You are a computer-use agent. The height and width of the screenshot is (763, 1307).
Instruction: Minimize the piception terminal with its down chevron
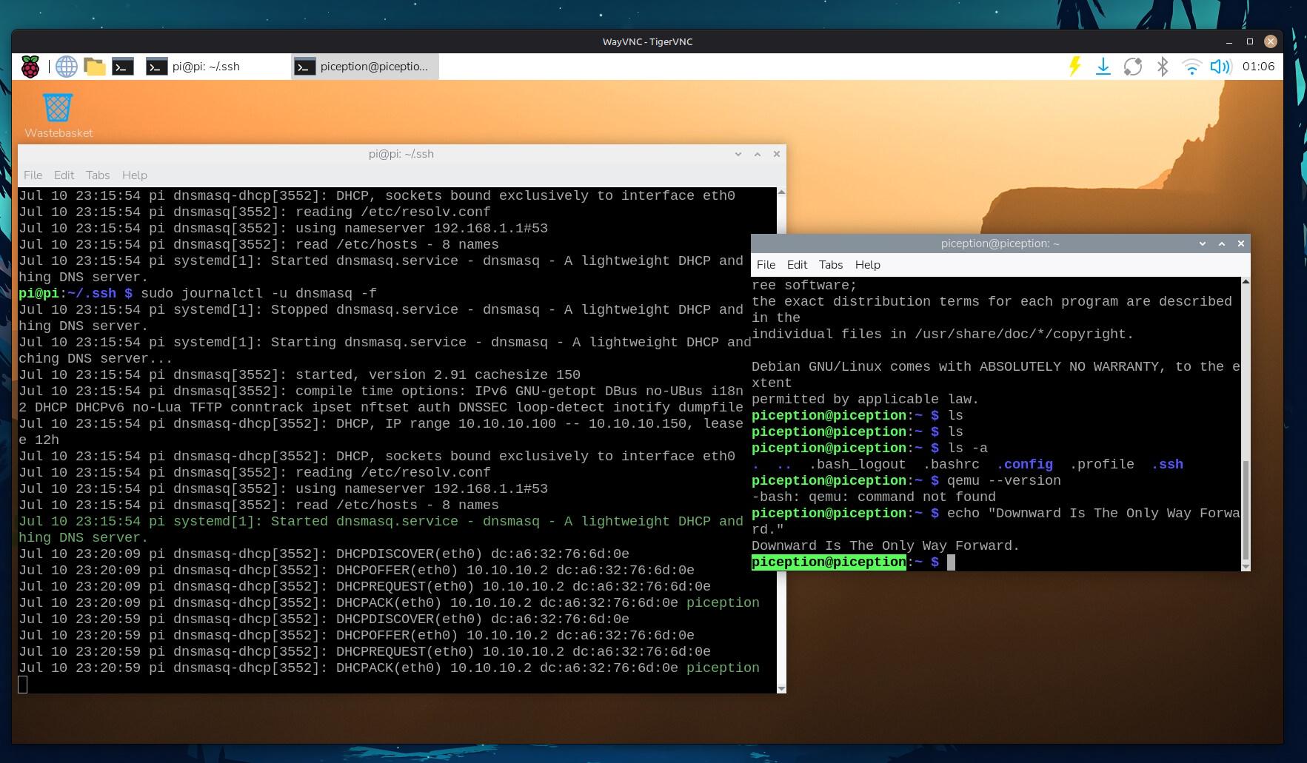click(x=1203, y=243)
